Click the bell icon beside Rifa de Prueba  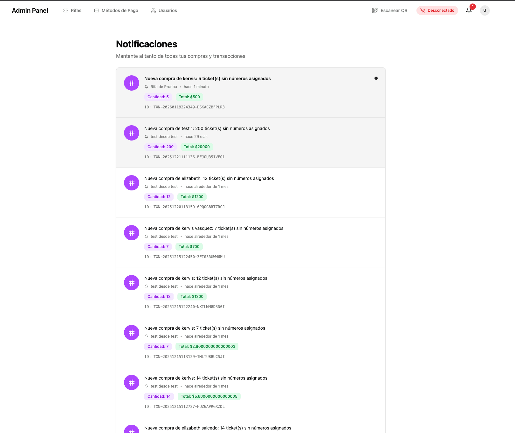tap(146, 86)
